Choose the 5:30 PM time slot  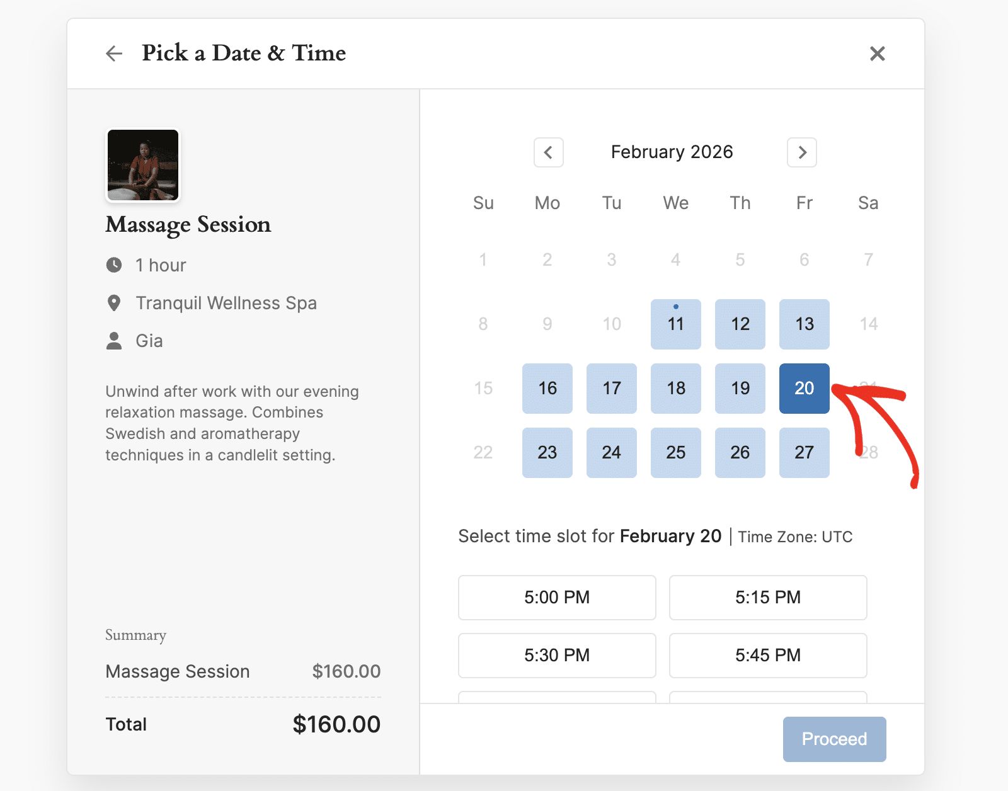pyautogui.click(x=556, y=655)
